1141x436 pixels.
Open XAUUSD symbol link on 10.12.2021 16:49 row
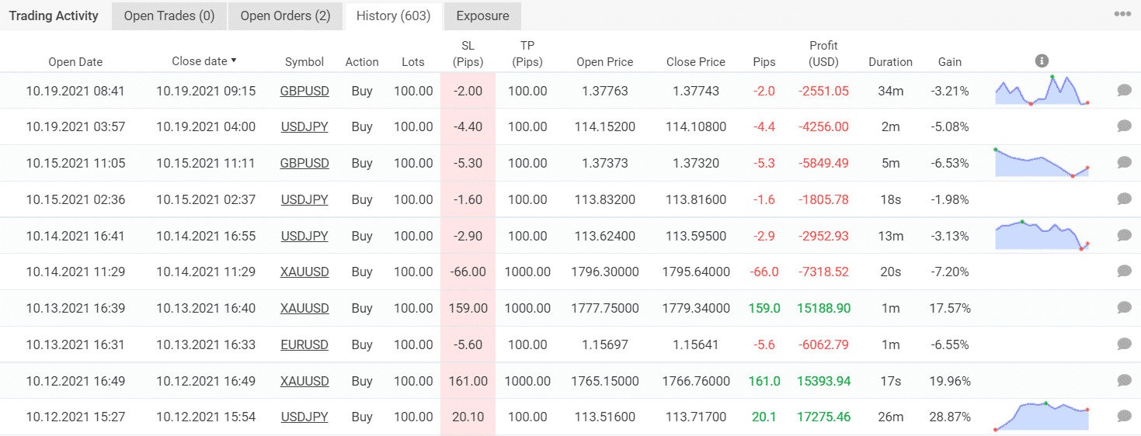304,380
